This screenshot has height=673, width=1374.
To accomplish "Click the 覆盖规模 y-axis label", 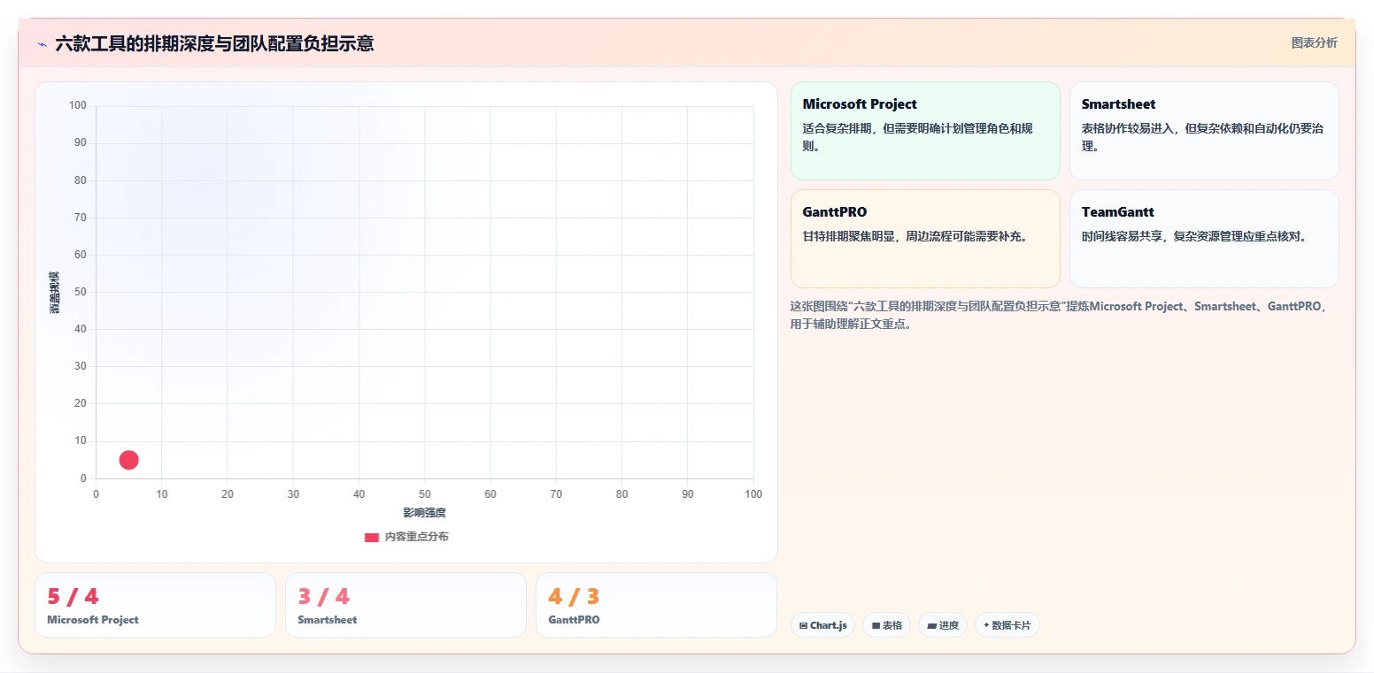I will 55,292.
